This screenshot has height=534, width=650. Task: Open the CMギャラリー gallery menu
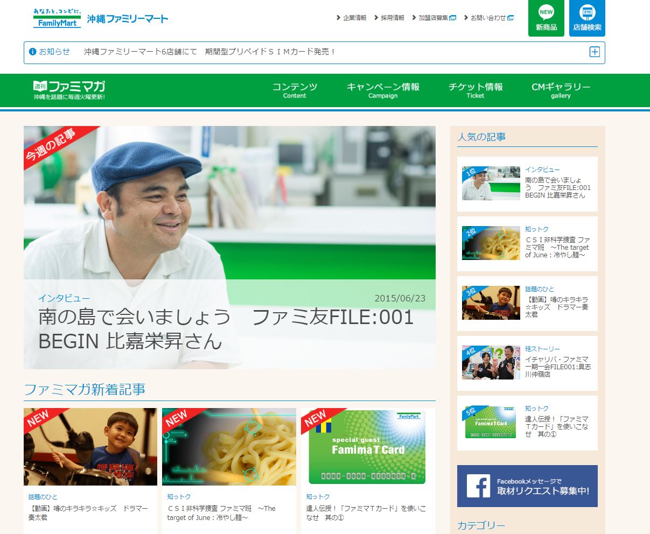pyautogui.click(x=561, y=90)
